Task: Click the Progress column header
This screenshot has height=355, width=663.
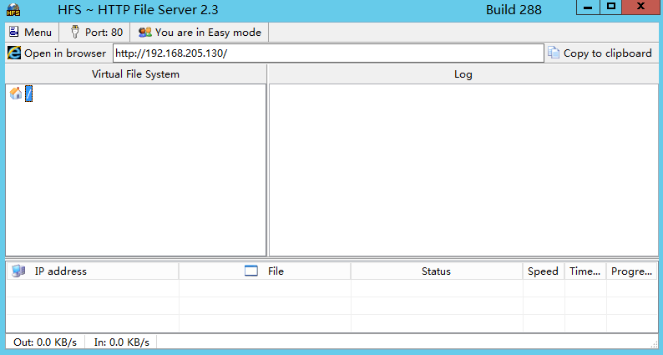Action: tap(631, 271)
